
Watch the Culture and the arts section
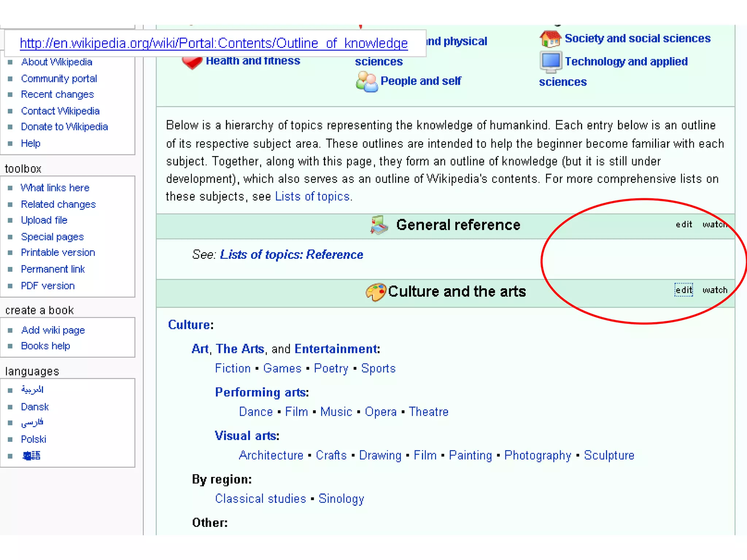[x=715, y=290]
